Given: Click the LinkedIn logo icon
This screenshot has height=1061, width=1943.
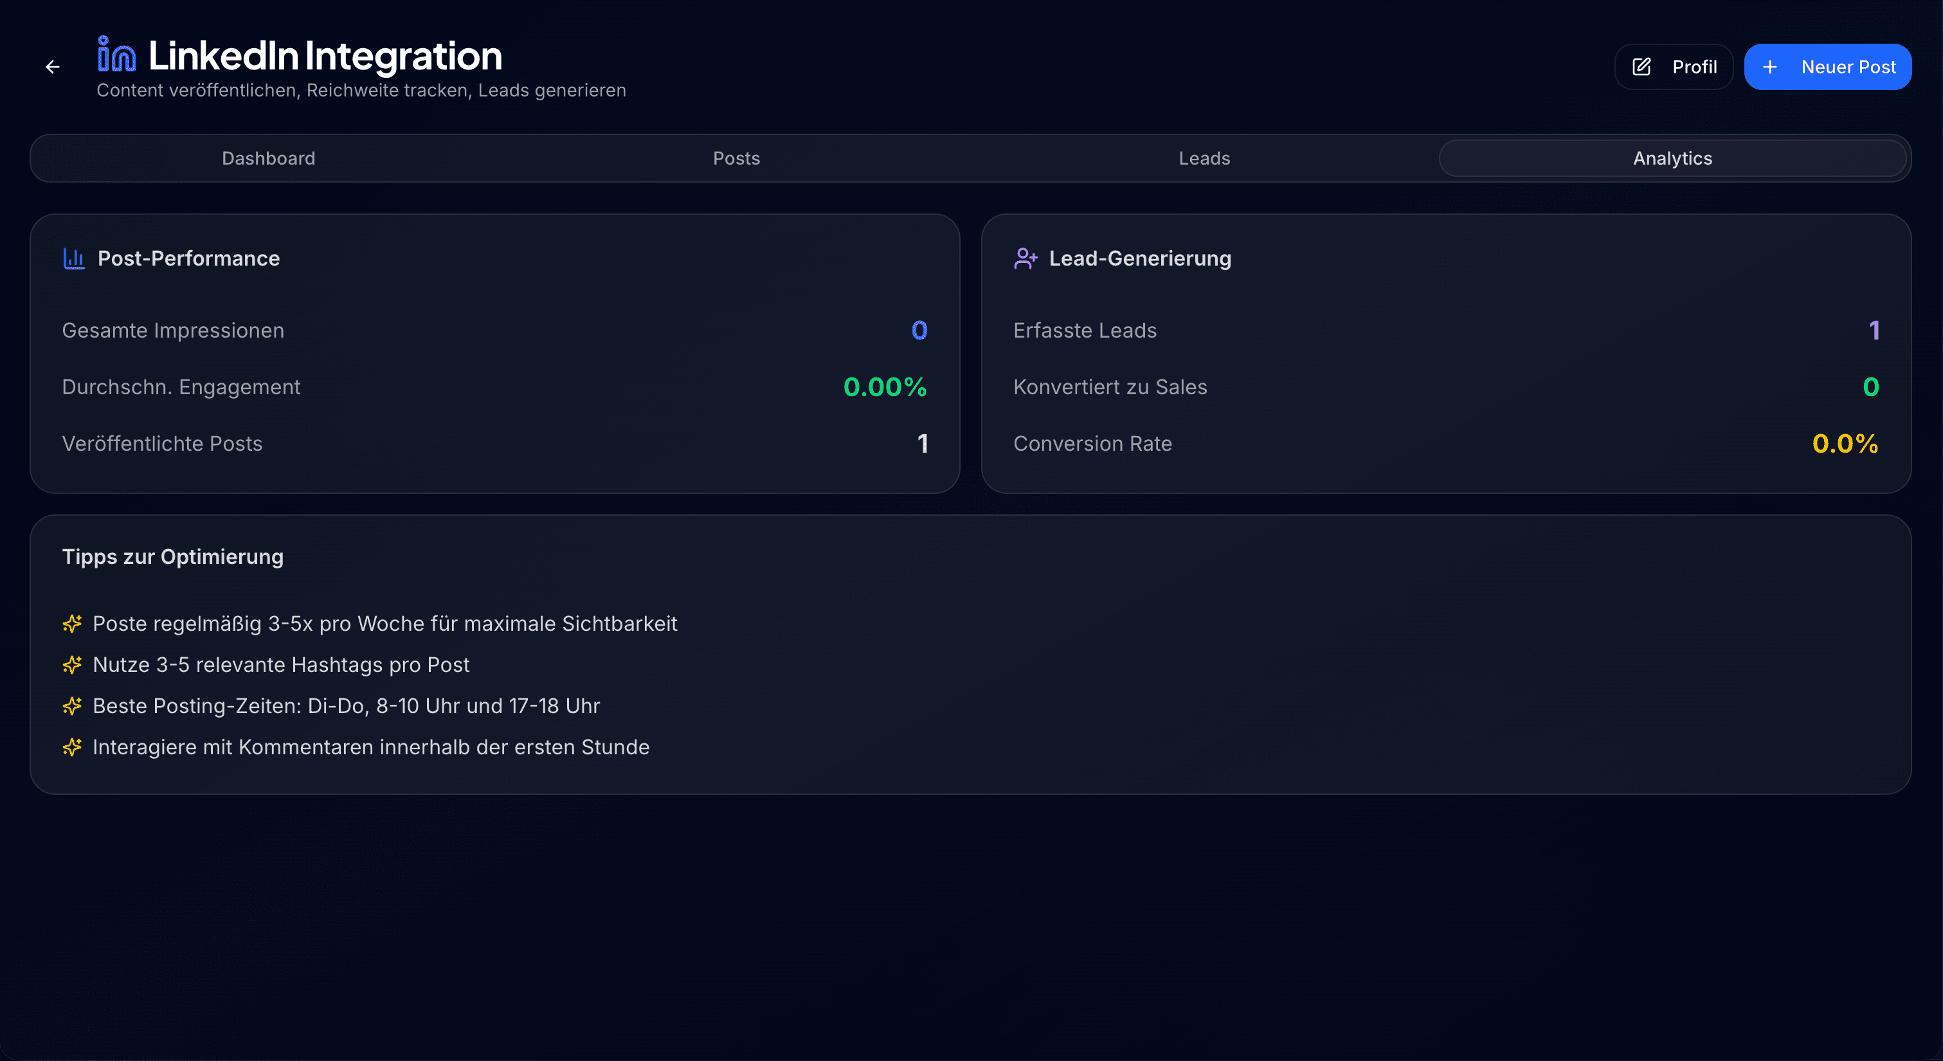Looking at the screenshot, I should 116,54.
